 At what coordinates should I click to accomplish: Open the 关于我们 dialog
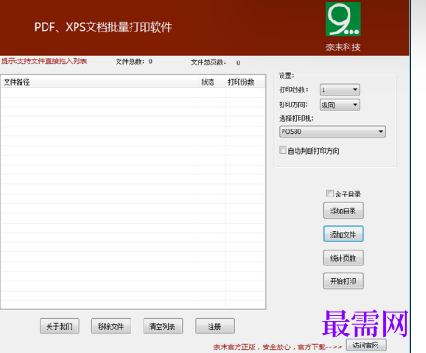(60, 326)
